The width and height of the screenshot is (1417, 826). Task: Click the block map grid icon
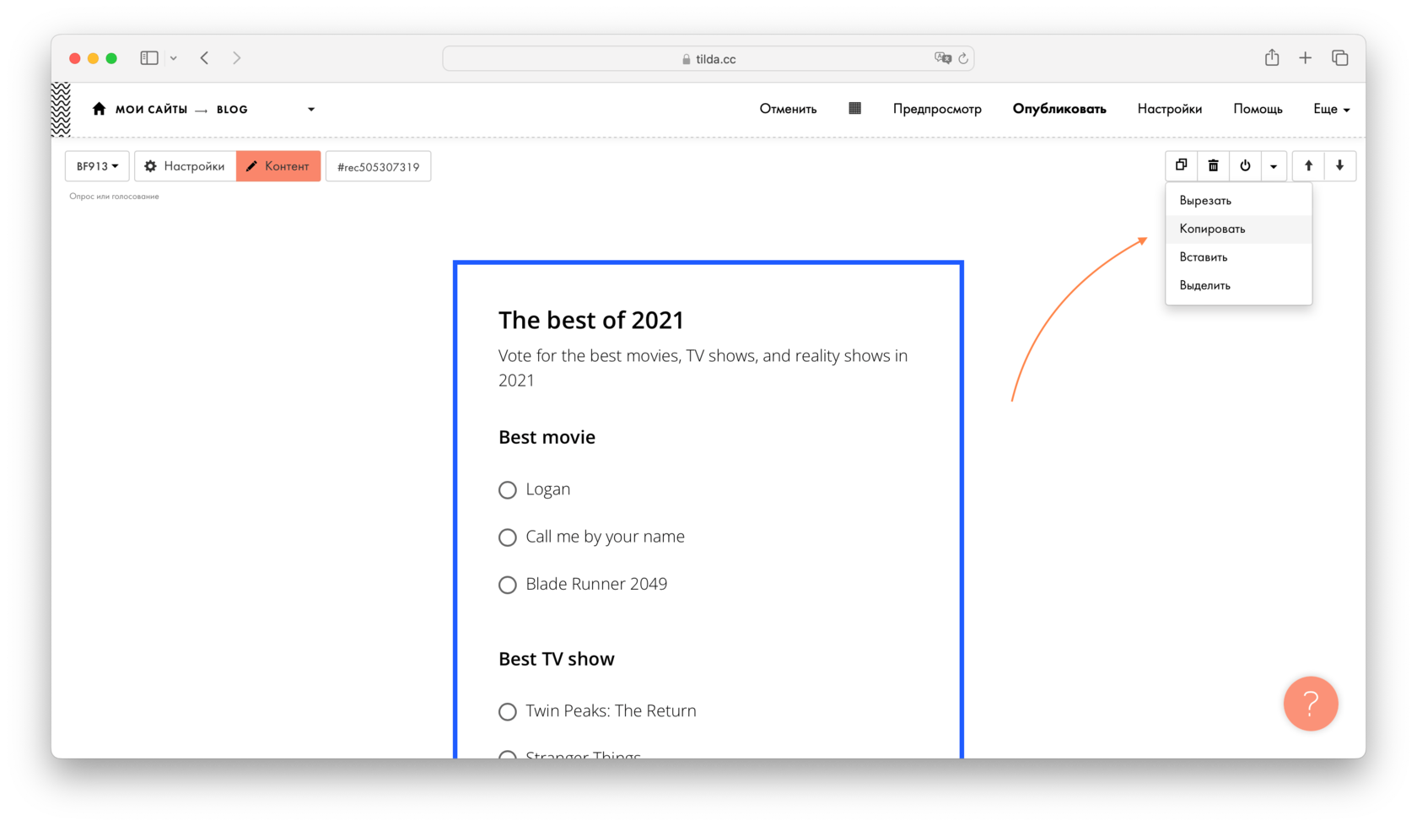pyautogui.click(x=854, y=108)
